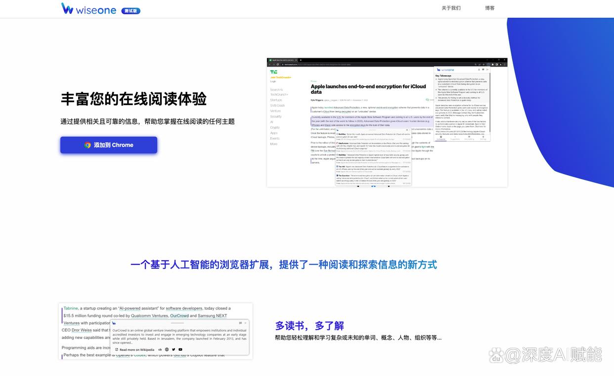
Task: Click the OurCrowd description paragraph in popup
Action: click(x=179, y=337)
